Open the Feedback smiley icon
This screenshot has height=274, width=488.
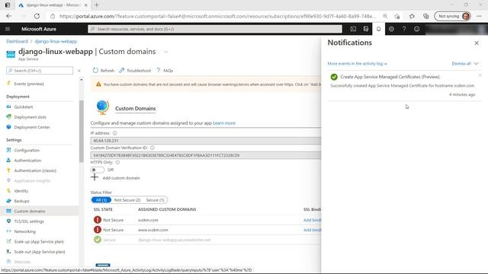pos(417,29)
